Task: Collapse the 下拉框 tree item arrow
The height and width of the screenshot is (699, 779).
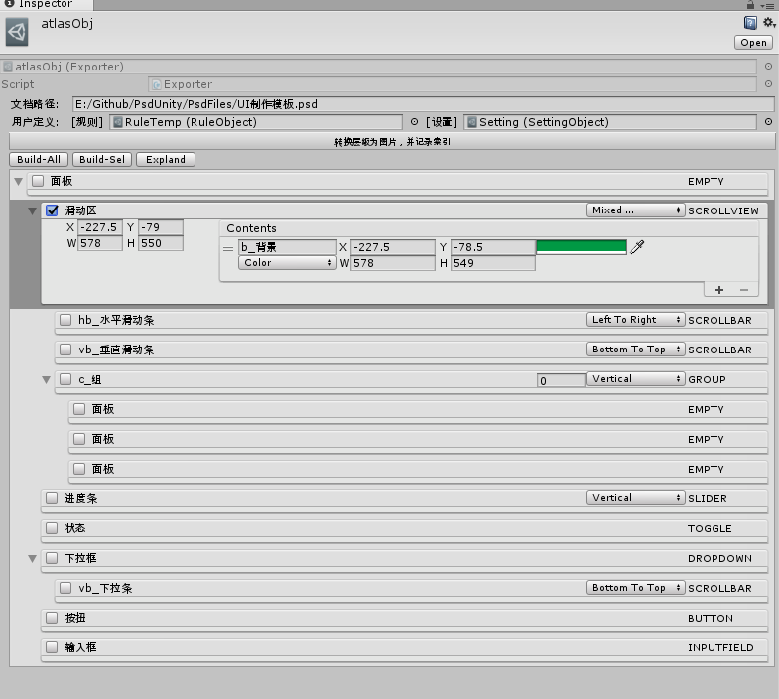Action: pyautogui.click(x=33, y=559)
